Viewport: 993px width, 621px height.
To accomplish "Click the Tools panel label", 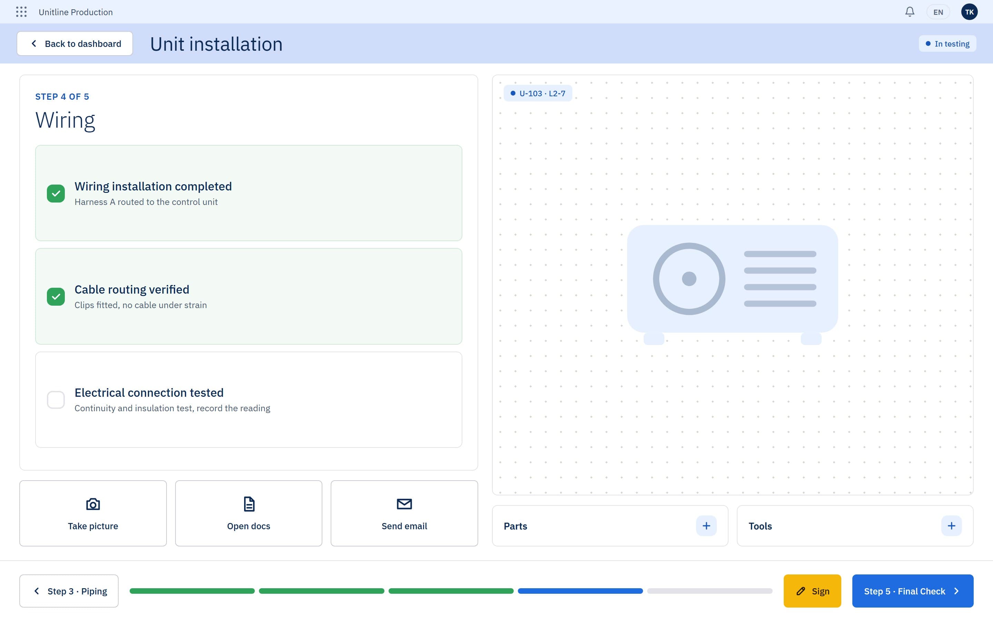I will point(760,526).
